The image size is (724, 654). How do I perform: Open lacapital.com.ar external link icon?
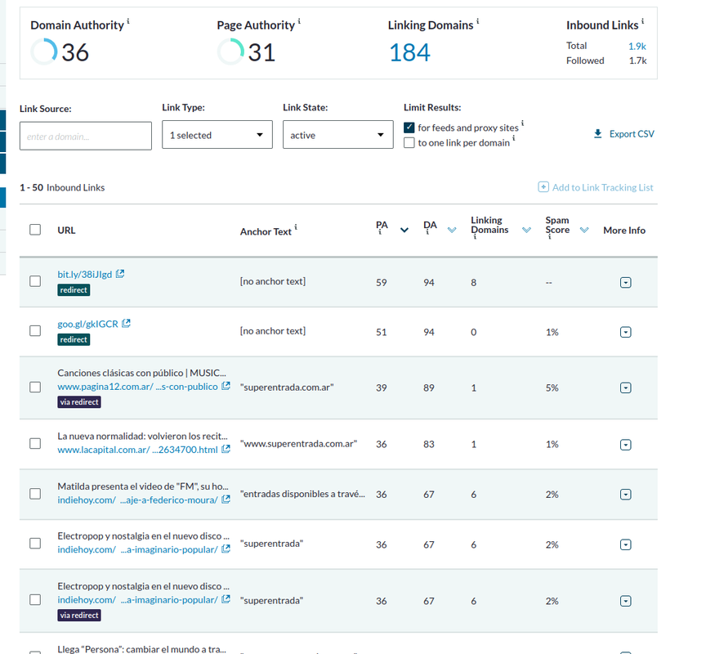(x=226, y=449)
